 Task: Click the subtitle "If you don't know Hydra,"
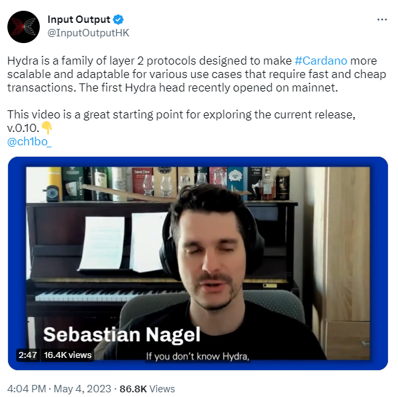[198, 356]
